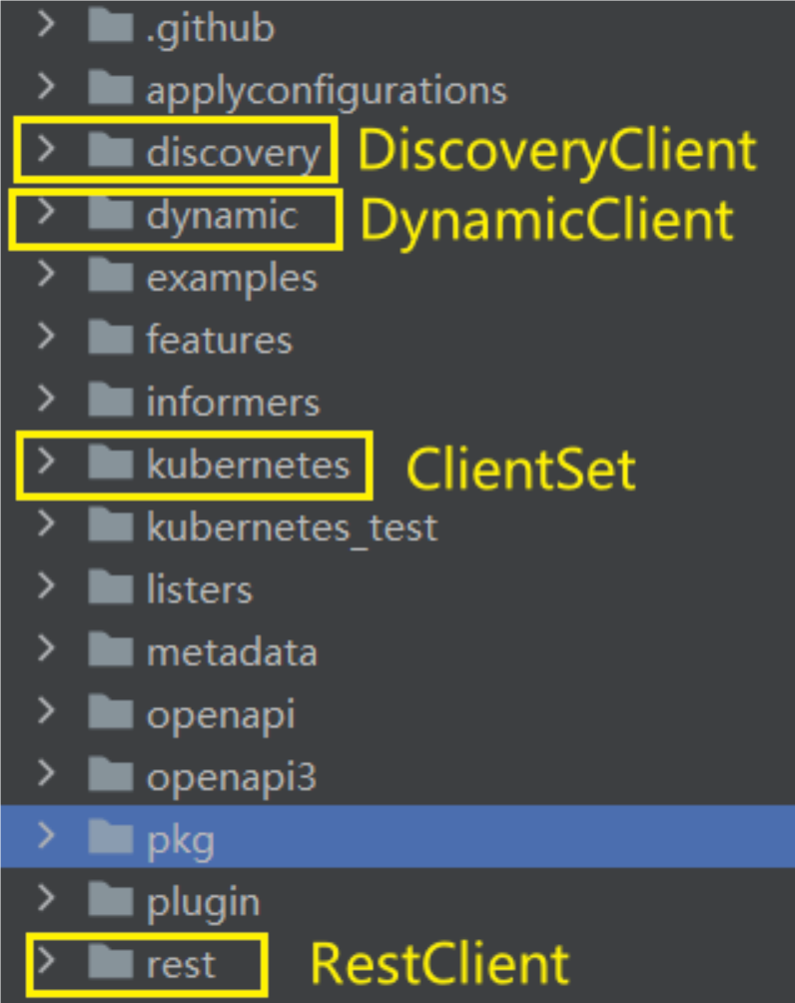The image size is (795, 1003).
Task: Click the plugin folder icon
Action: (x=110, y=901)
